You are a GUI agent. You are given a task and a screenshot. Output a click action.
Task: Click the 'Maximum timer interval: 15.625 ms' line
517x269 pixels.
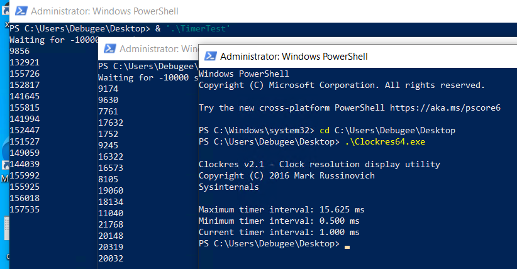pos(282,210)
